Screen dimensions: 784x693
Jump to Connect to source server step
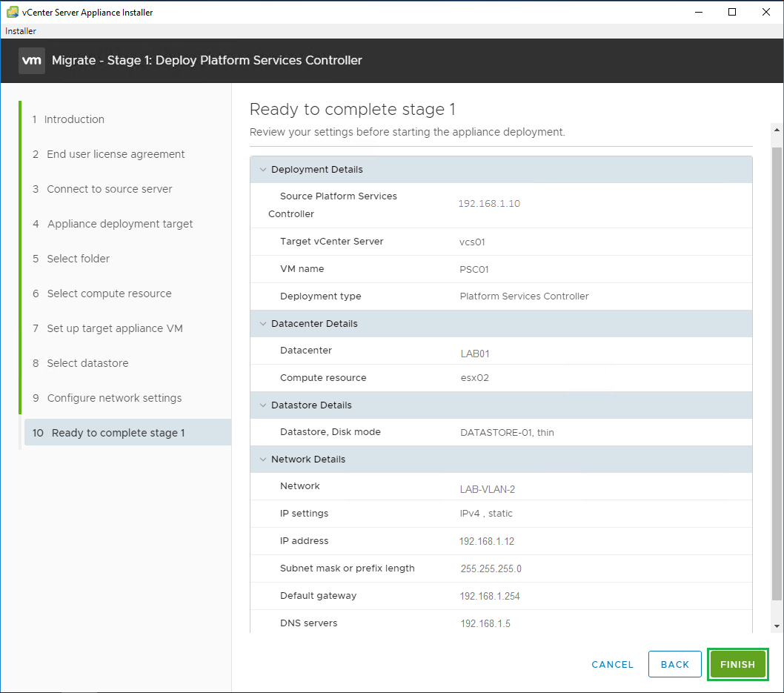(109, 189)
